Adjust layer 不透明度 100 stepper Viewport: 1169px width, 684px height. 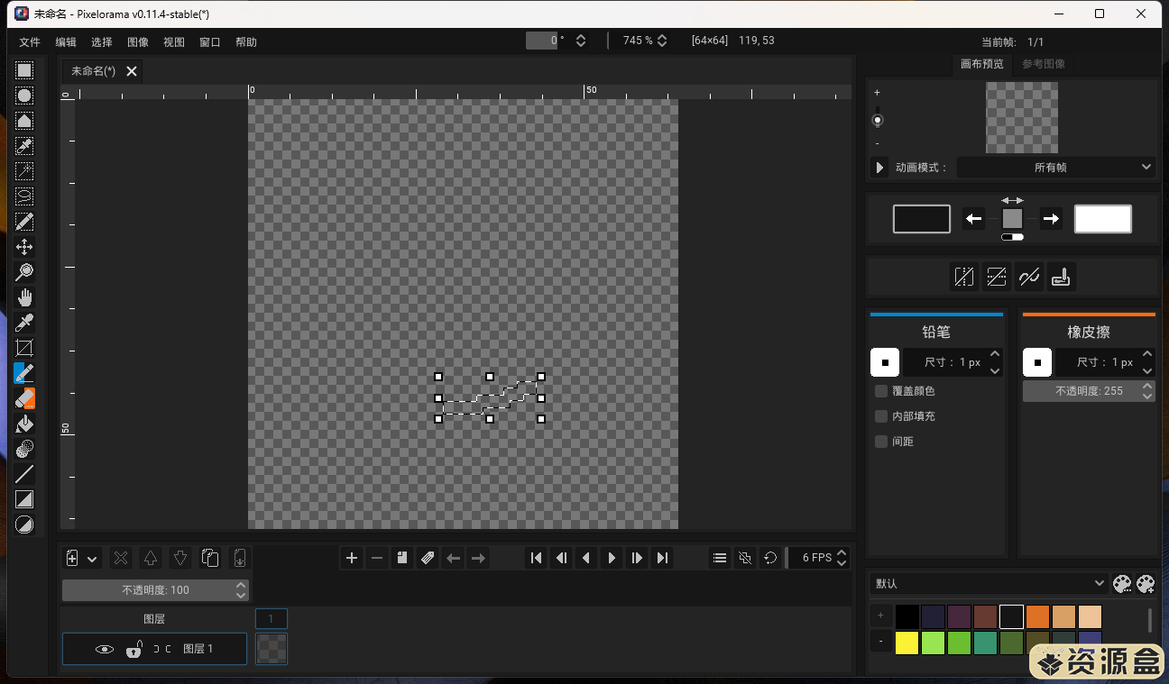(241, 590)
